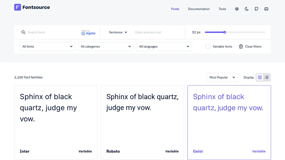Viewport: 285px width, 160px height.
Task: Open the Inter font card
Action: [56, 123]
